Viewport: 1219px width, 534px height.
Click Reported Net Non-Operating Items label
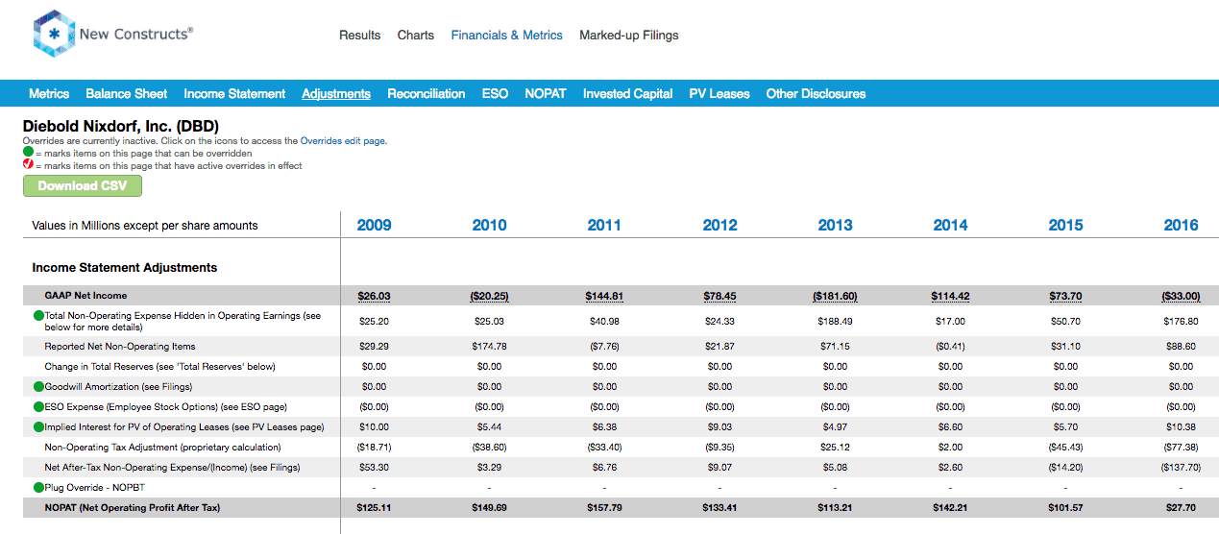[x=120, y=347]
